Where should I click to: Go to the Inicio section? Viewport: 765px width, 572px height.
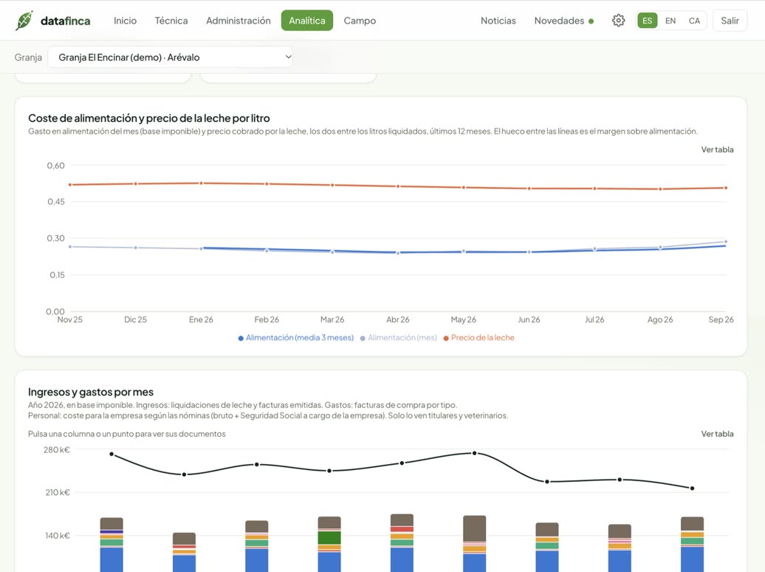[125, 21]
